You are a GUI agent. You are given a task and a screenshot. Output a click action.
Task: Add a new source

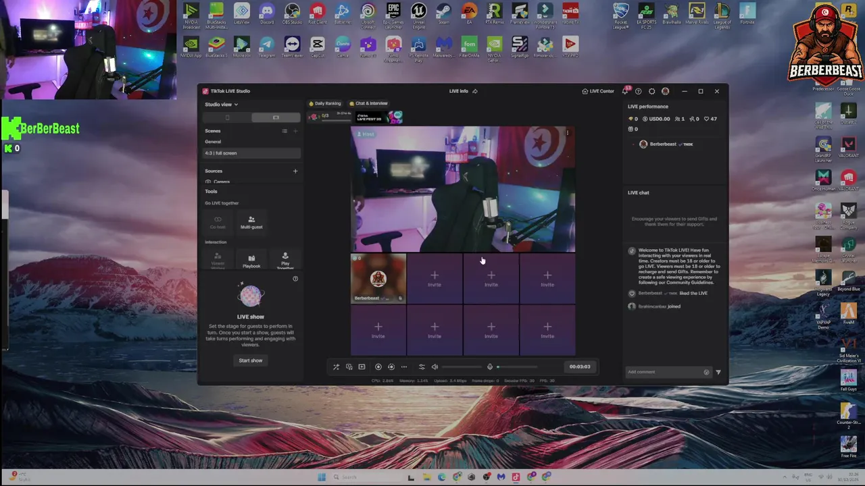(295, 171)
